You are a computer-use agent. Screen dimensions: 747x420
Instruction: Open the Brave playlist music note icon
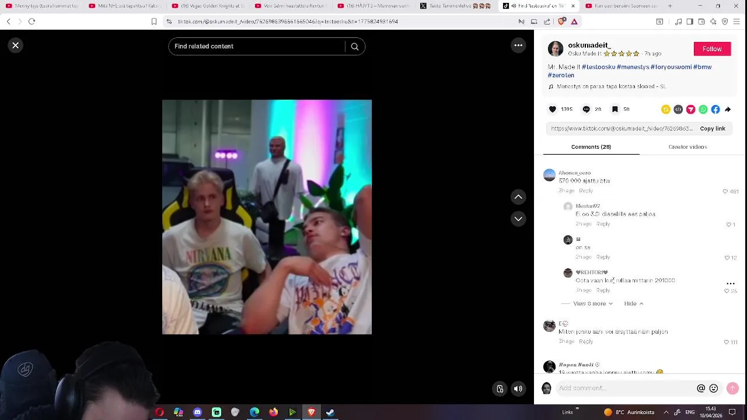[x=678, y=22]
